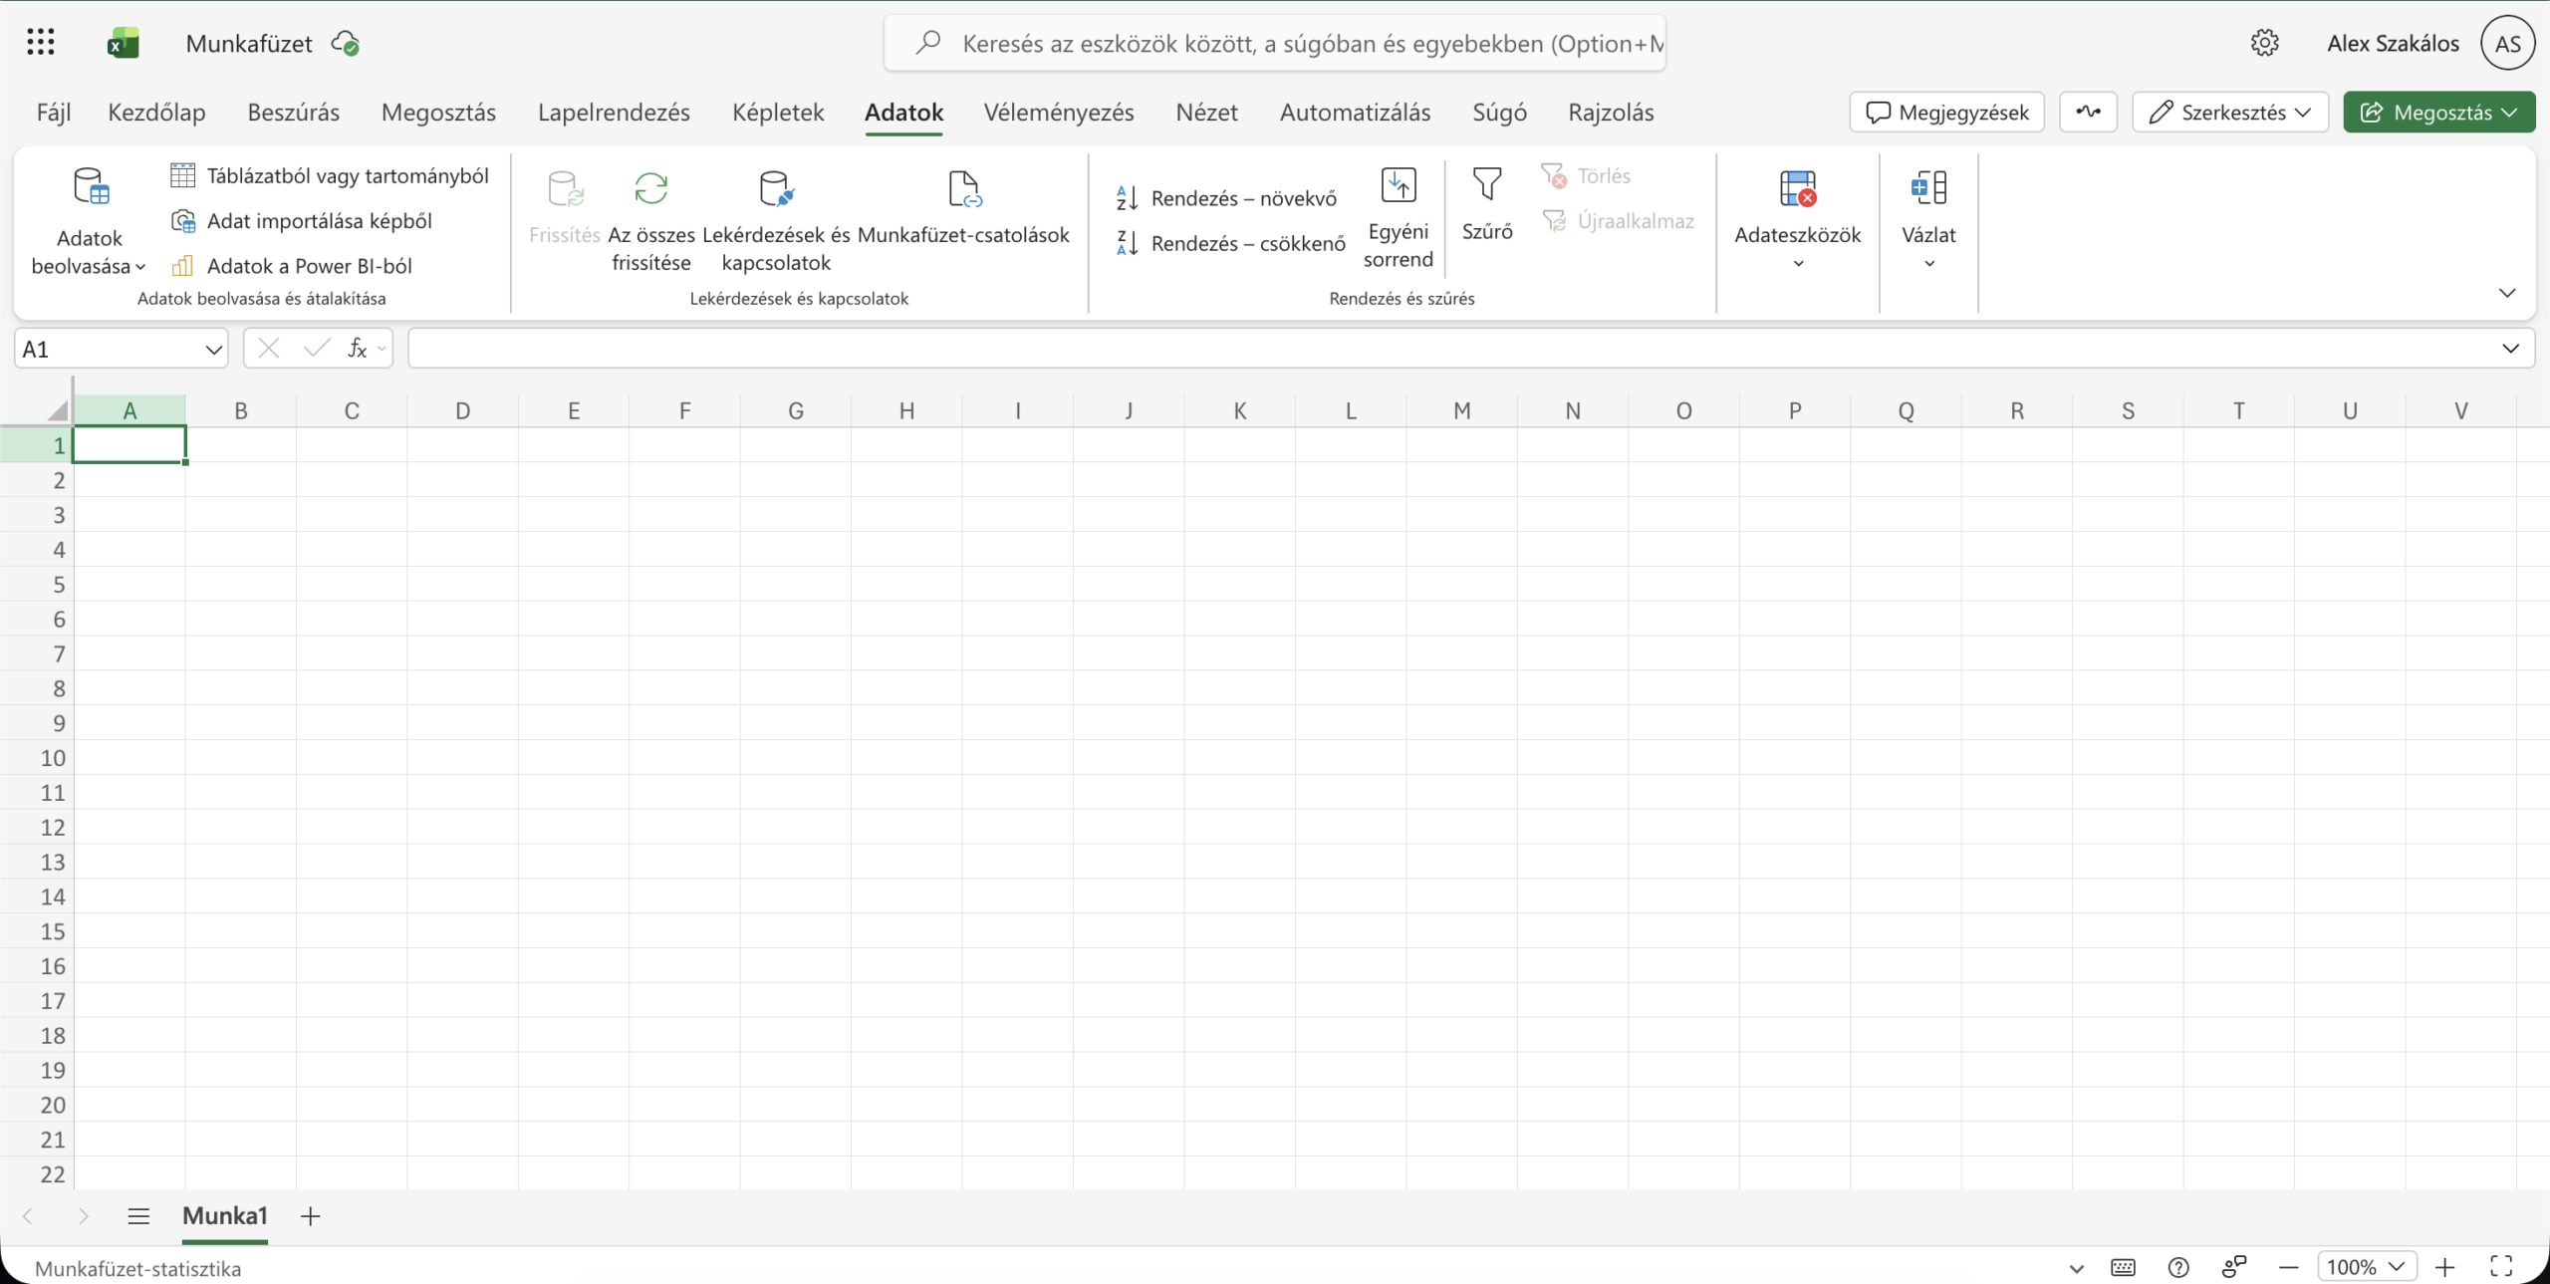Open the Beszúrás ribbon tab
Image resolution: width=2550 pixels, height=1284 pixels.
(x=293, y=113)
